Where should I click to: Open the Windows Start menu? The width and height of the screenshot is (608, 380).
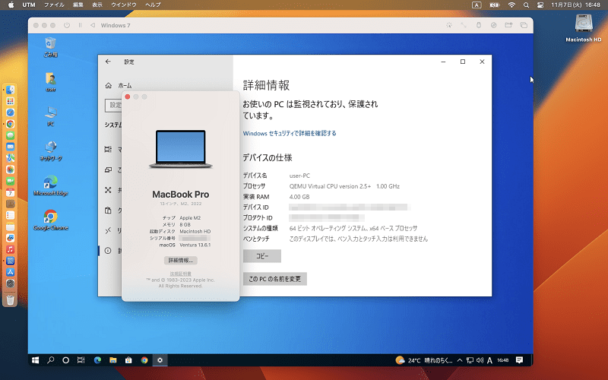(35, 360)
